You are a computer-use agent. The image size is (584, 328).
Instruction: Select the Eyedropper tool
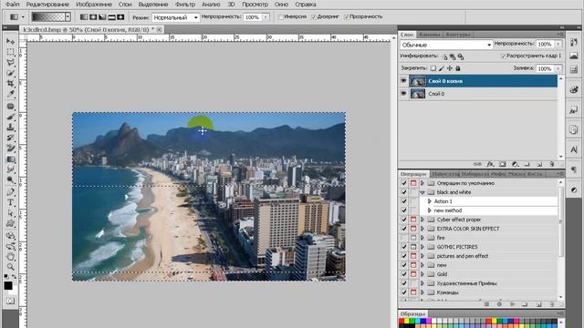pyautogui.click(x=10, y=94)
